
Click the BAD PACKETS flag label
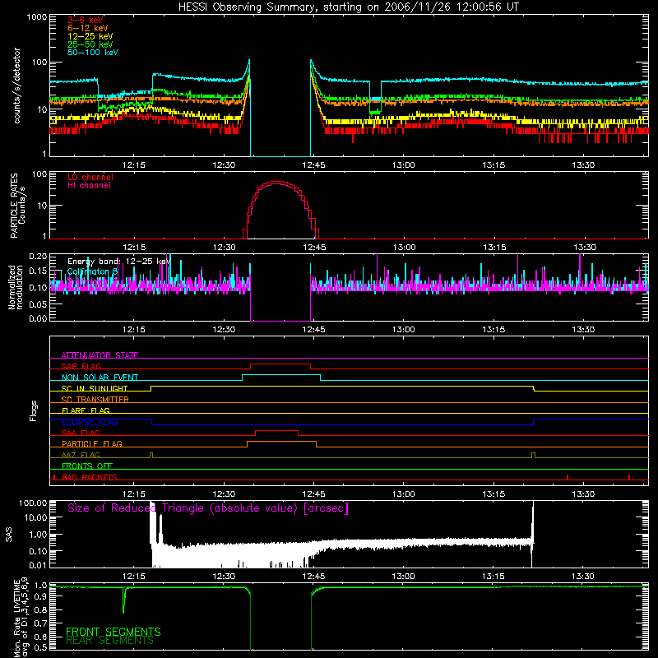90,477
